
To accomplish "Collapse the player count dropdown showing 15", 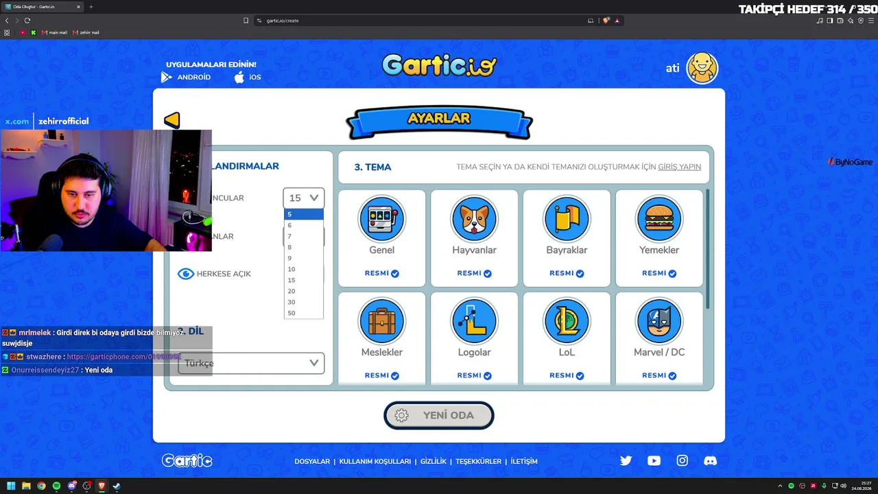I will 304,198.
